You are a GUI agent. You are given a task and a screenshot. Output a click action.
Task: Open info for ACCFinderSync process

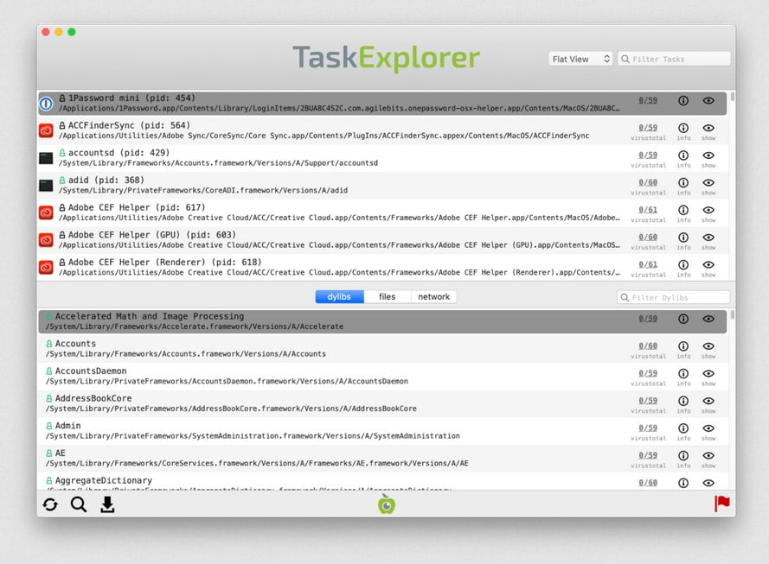pos(683,128)
